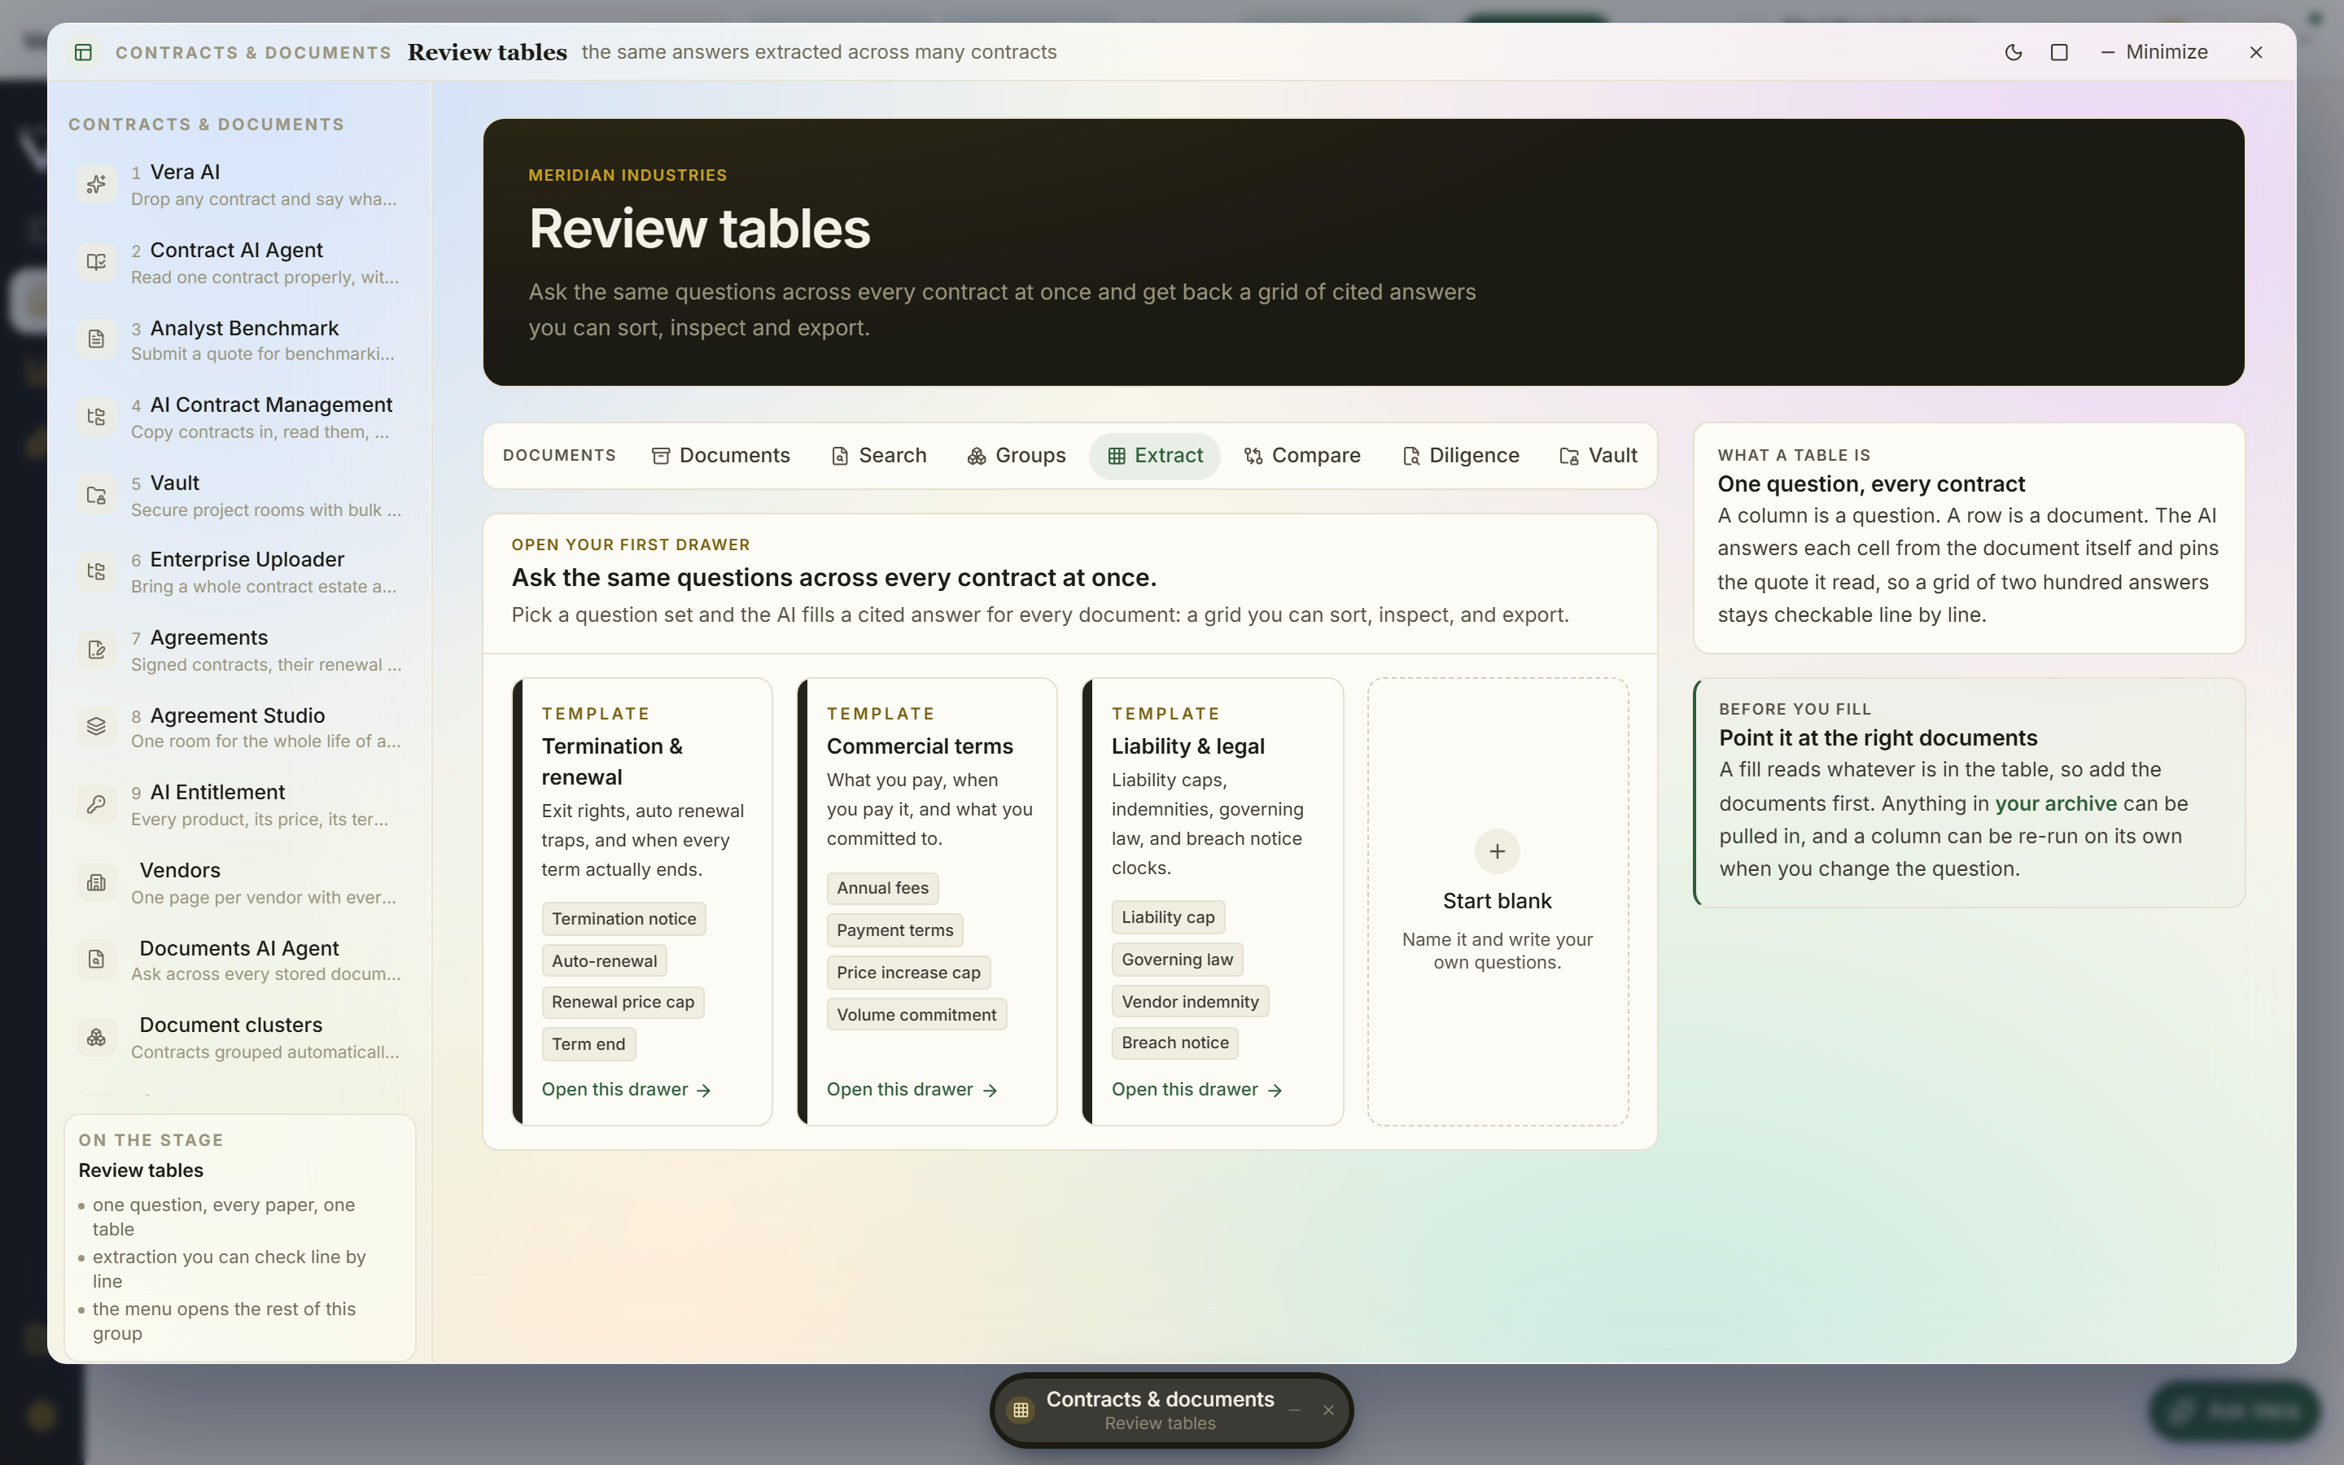Image resolution: width=2344 pixels, height=1465 pixels.
Task: Switch to the Groups tab
Action: (x=1016, y=456)
